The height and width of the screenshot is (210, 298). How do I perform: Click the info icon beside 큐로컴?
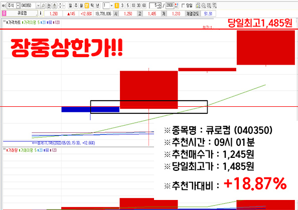click(40, 14)
